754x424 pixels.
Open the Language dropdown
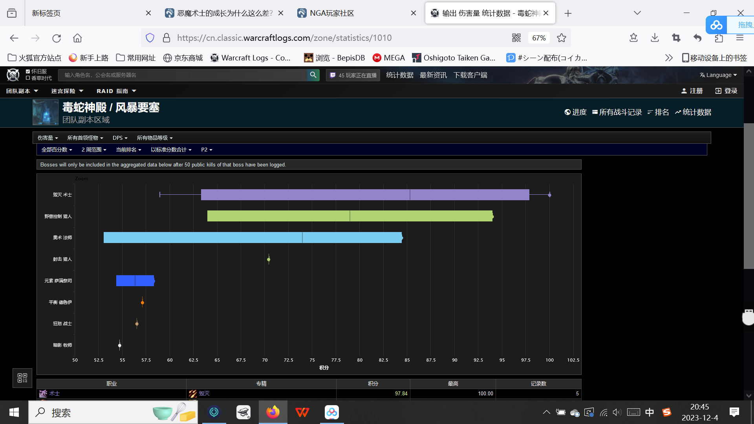tap(718, 75)
